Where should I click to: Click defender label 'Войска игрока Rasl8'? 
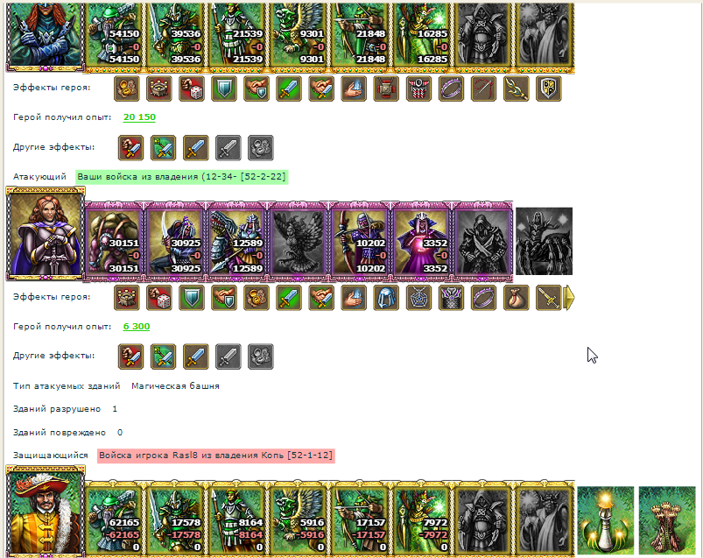click(216, 456)
